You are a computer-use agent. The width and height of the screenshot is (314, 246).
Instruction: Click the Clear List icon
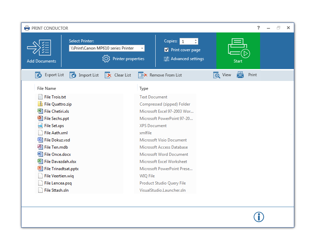click(108, 75)
